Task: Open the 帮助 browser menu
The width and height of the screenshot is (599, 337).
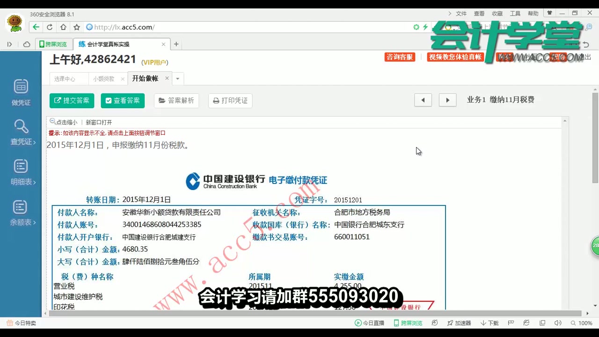Action: (533, 14)
